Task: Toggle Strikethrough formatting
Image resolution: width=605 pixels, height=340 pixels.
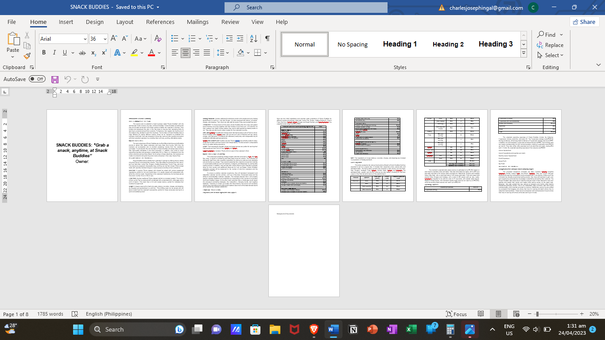Action: (x=82, y=53)
